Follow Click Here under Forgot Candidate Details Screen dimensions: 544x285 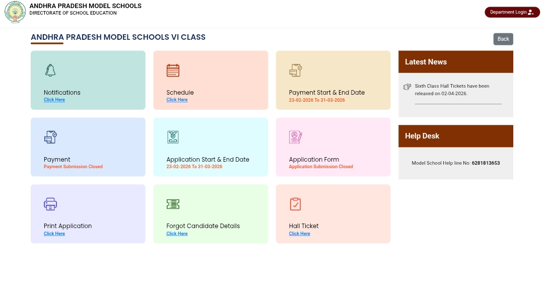pyautogui.click(x=177, y=234)
